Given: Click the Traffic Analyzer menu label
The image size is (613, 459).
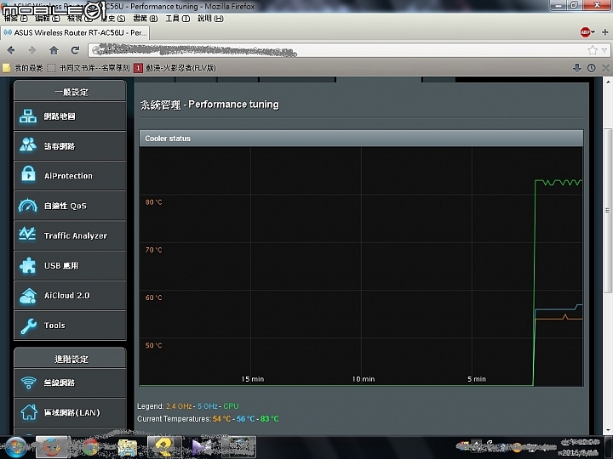Looking at the screenshot, I should click(x=76, y=235).
